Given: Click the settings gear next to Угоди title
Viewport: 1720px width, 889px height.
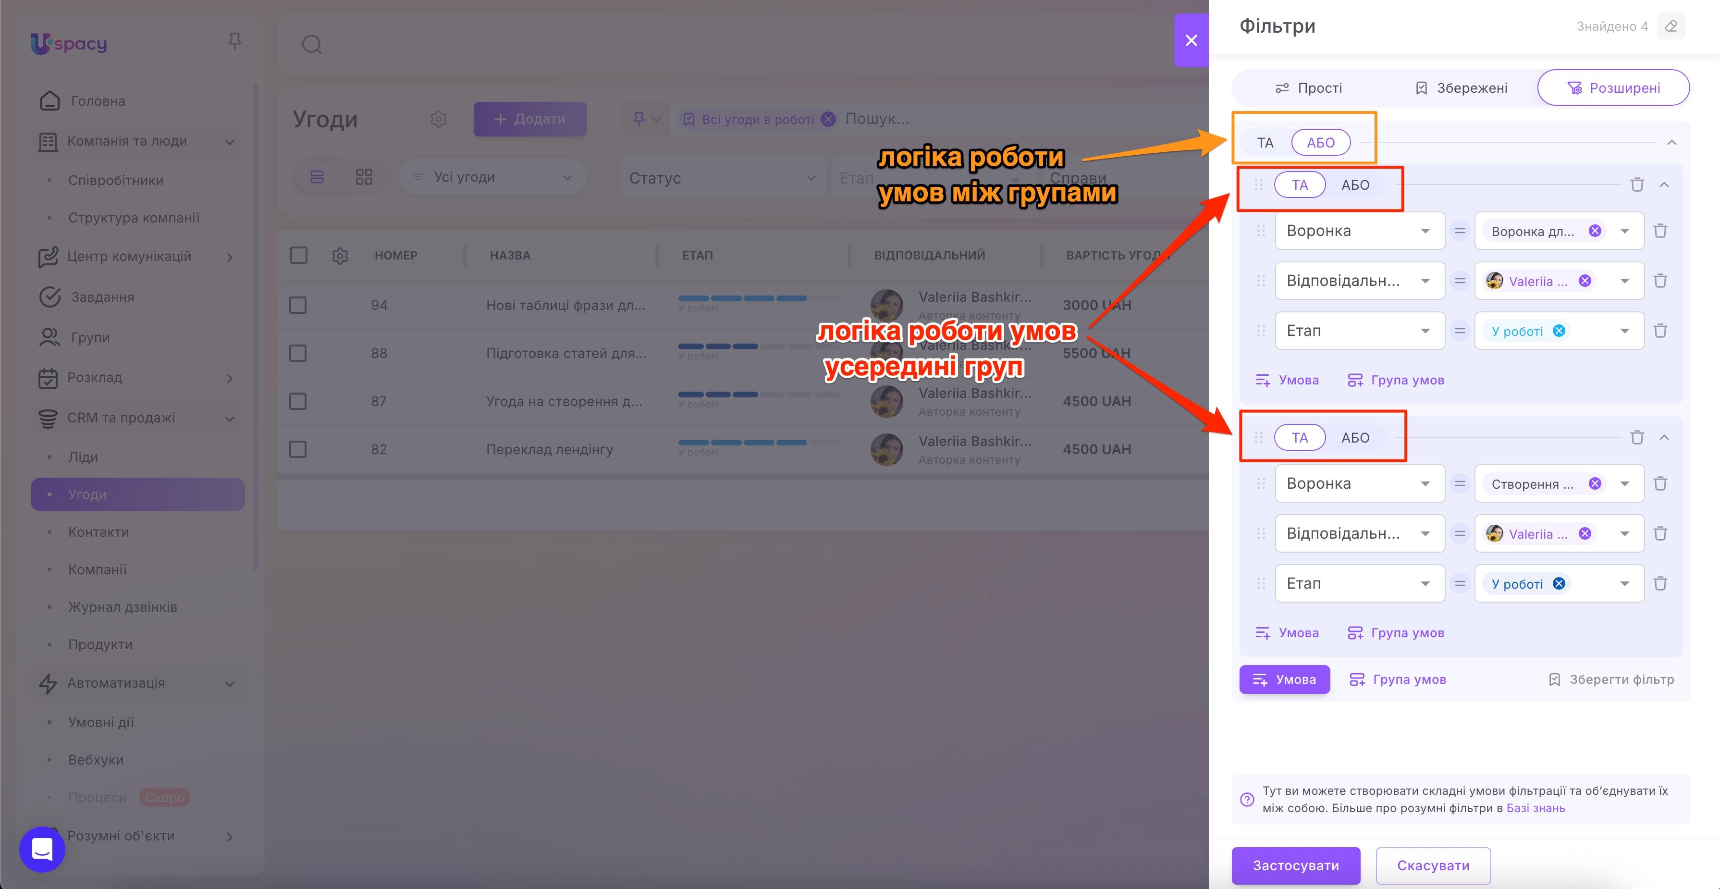Looking at the screenshot, I should pos(439,119).
